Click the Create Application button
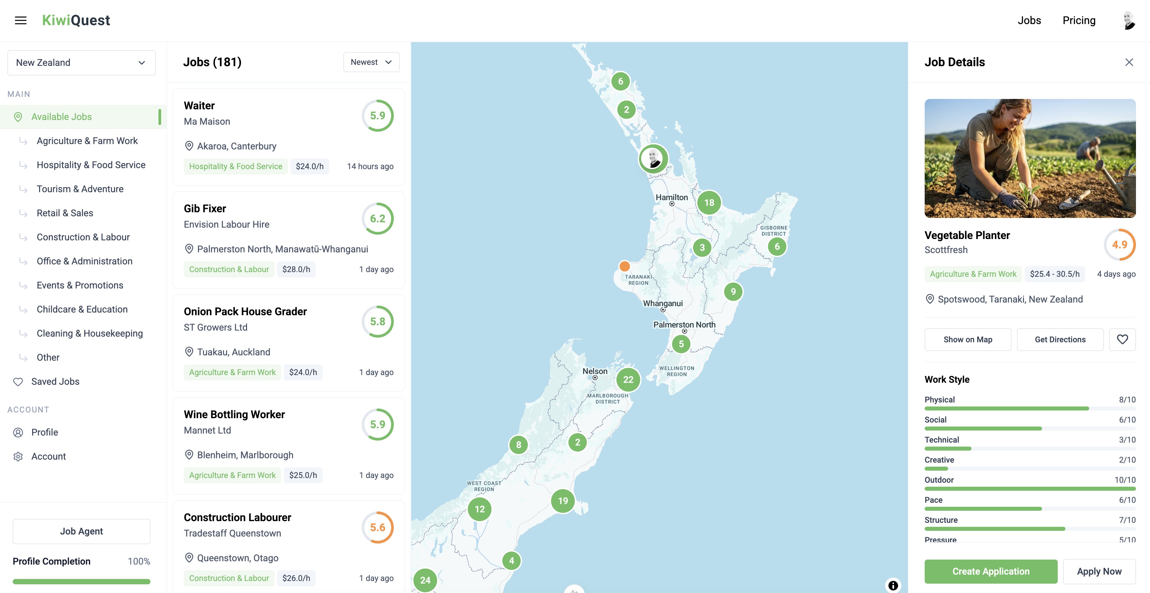1150x593 pixels. [991, 571]
